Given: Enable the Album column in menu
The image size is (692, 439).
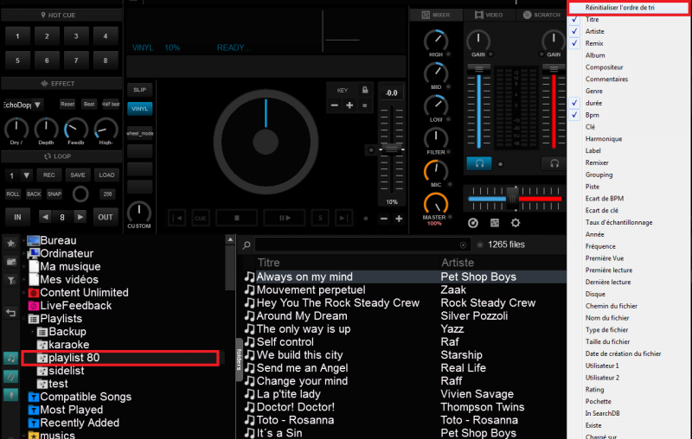Looking at the screenshot, I should point(595,55).
